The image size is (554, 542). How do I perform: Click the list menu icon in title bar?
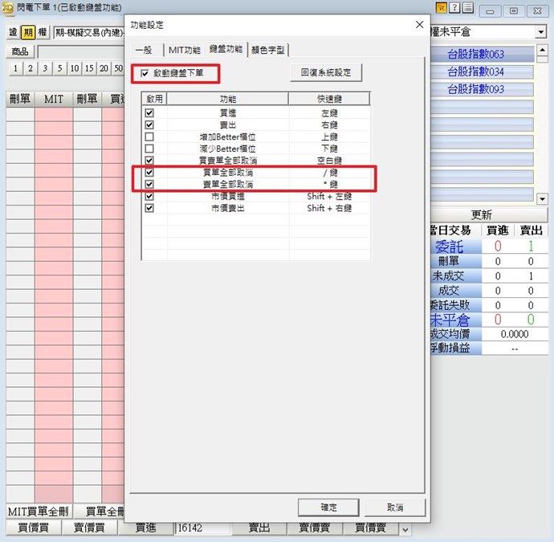[467, 8]
